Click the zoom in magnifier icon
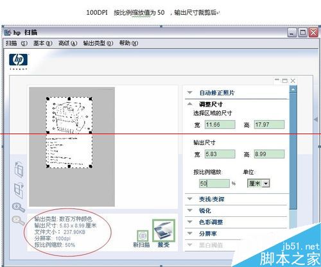 pyautogui.click(x=19, y=207)
